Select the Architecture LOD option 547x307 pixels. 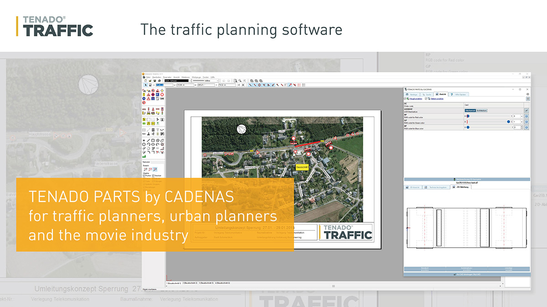(482, 111)
